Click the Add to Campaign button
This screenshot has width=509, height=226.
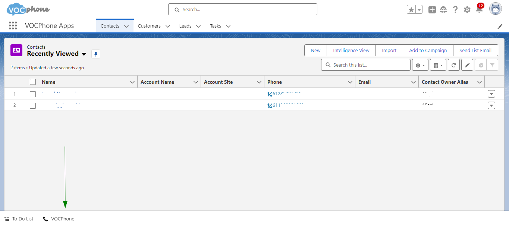coord(428,51)
